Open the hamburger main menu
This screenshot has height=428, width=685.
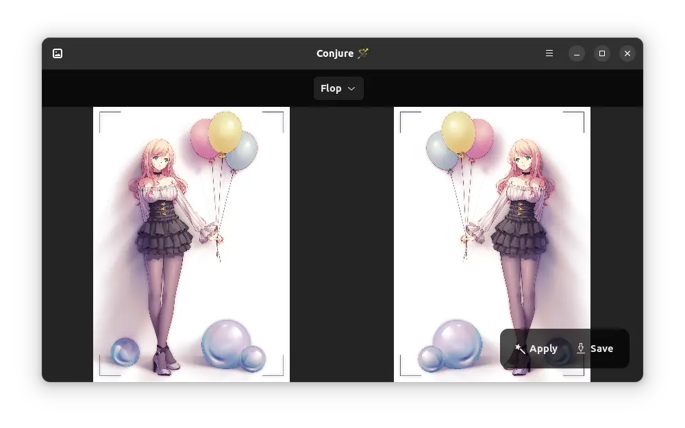[549, 53]
